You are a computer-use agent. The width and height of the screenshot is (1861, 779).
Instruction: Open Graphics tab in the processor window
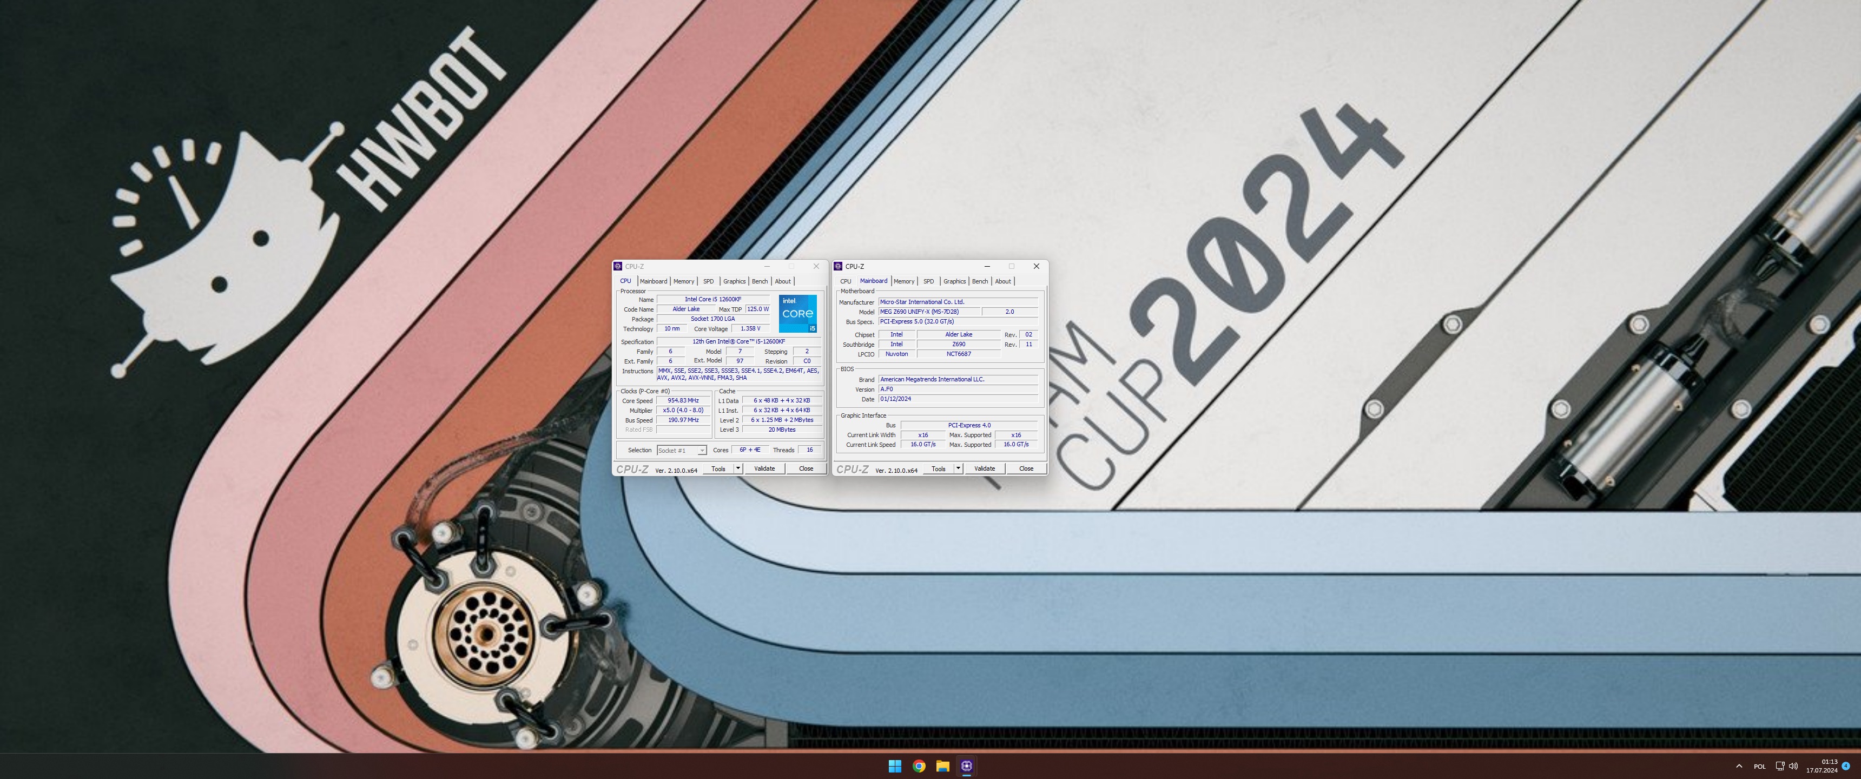[x=734, y=281]
